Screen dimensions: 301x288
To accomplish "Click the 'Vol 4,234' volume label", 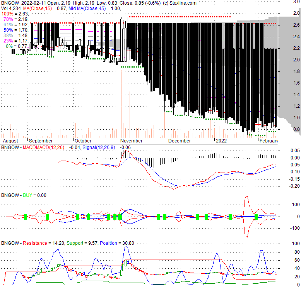I will [x=11, y=8].
